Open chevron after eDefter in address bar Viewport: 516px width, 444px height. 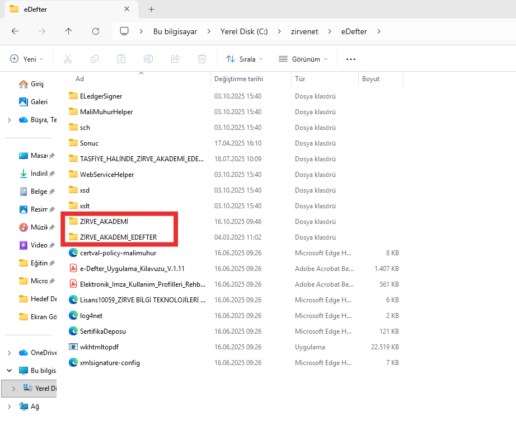tap(379, 31)
